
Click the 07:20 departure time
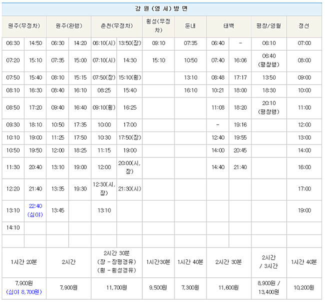[13, 60]
